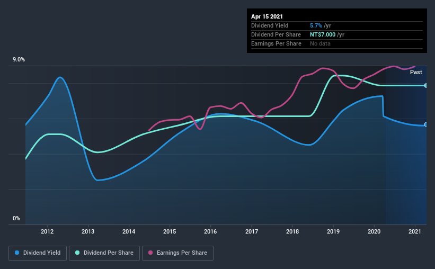This screenshot has height=269, width=435.
Task: Click the Dividend Yield endpoint marker at 2021
Action: 426,124
